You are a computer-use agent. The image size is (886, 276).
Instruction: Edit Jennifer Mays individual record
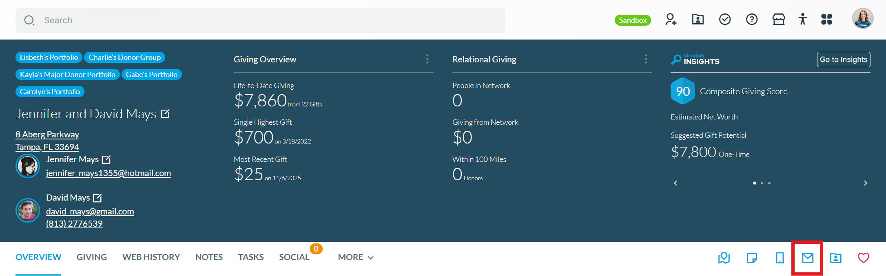coord(106,159)
